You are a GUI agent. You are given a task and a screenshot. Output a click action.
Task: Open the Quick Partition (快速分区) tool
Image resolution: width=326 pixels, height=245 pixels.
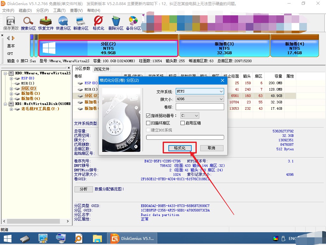(63, 23)
